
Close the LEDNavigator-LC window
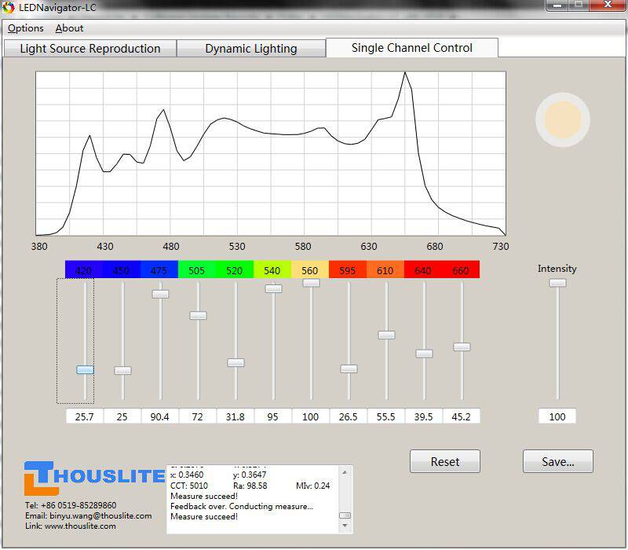pyautogui.click(x=608, y=5)
